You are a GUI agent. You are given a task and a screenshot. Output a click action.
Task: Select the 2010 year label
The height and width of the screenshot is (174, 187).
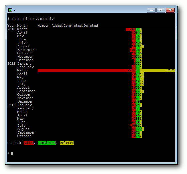[11, 29]
